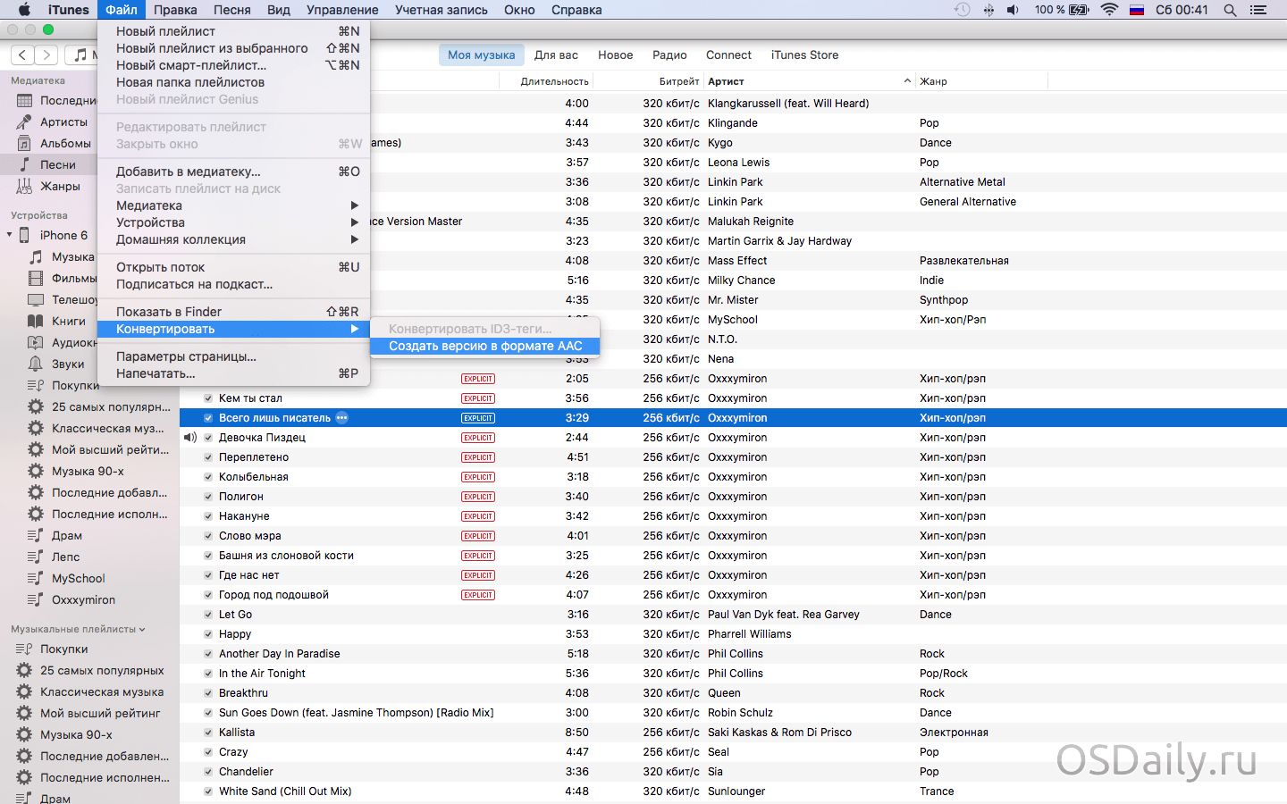Click the EXPLICIT badge on Накануне
The height and width of the screenshot is (804, 1287).
click(478, 516)
